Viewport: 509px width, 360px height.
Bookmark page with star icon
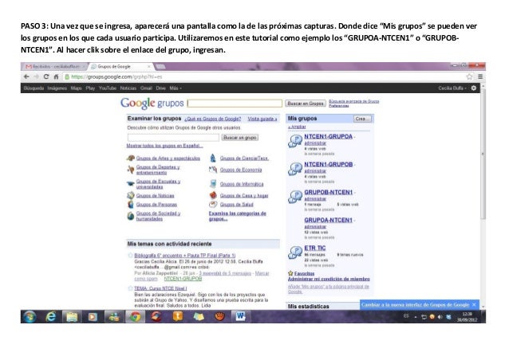pos(469,76)
